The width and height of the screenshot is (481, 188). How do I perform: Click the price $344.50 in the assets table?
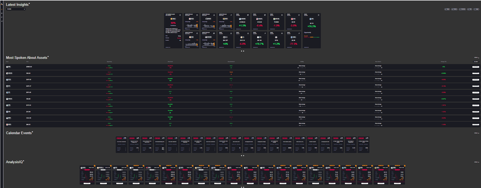(28, 118)
